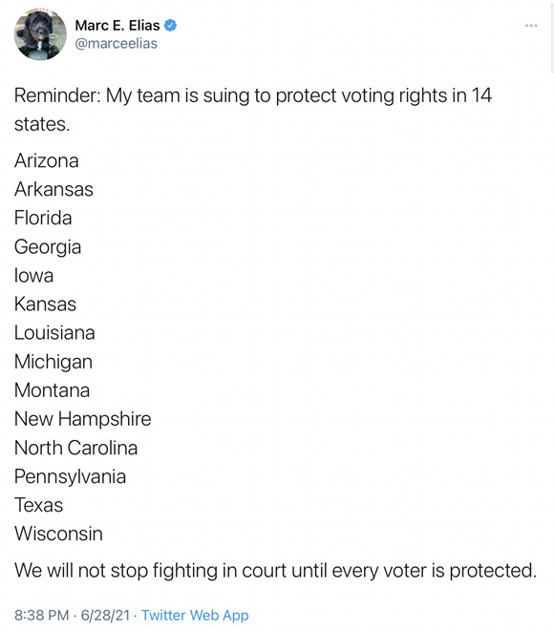Click the word Arizona in the list
Viewport: 554px width, 630px height.
47,160
